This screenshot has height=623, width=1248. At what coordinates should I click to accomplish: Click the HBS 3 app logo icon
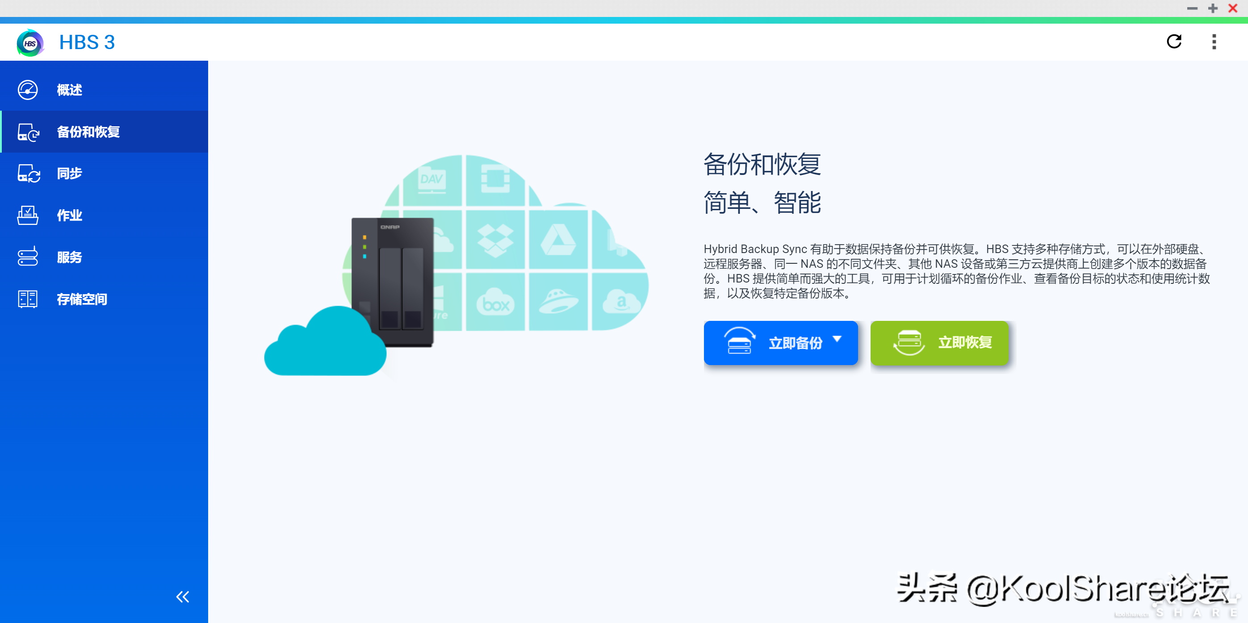click(x=30, y=42)
